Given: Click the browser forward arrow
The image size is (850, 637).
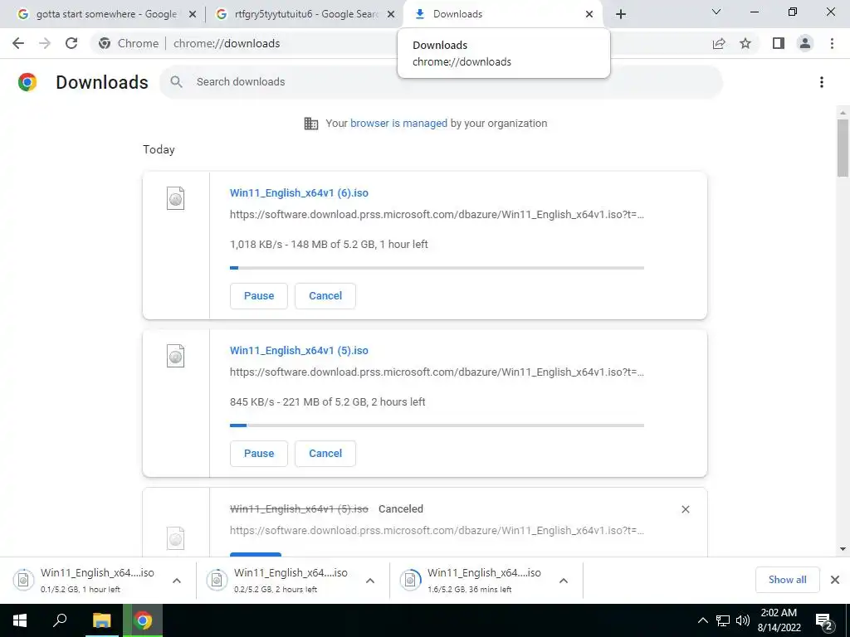Looking at the screenshot, I should click(x=45, y=43).
